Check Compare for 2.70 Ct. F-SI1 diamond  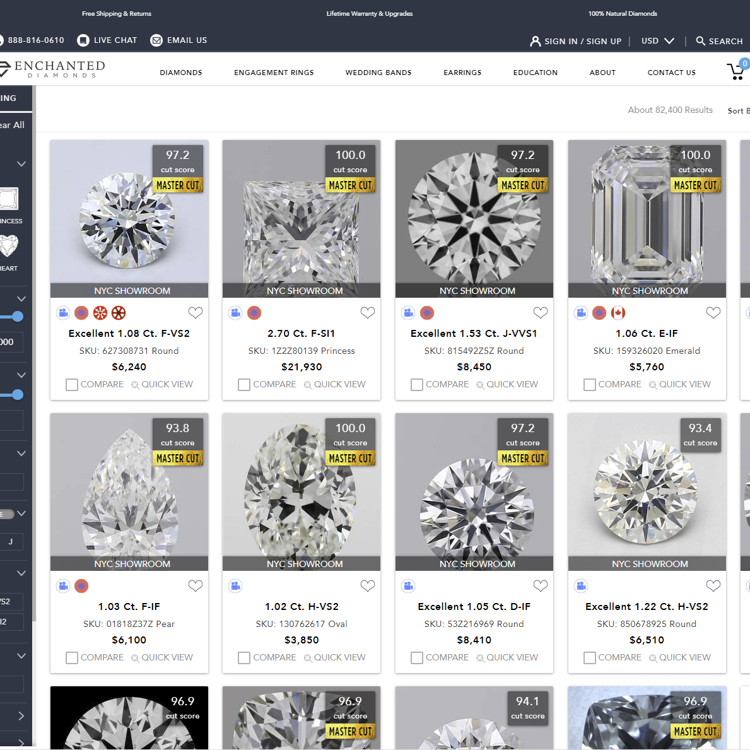pos(244,385)
